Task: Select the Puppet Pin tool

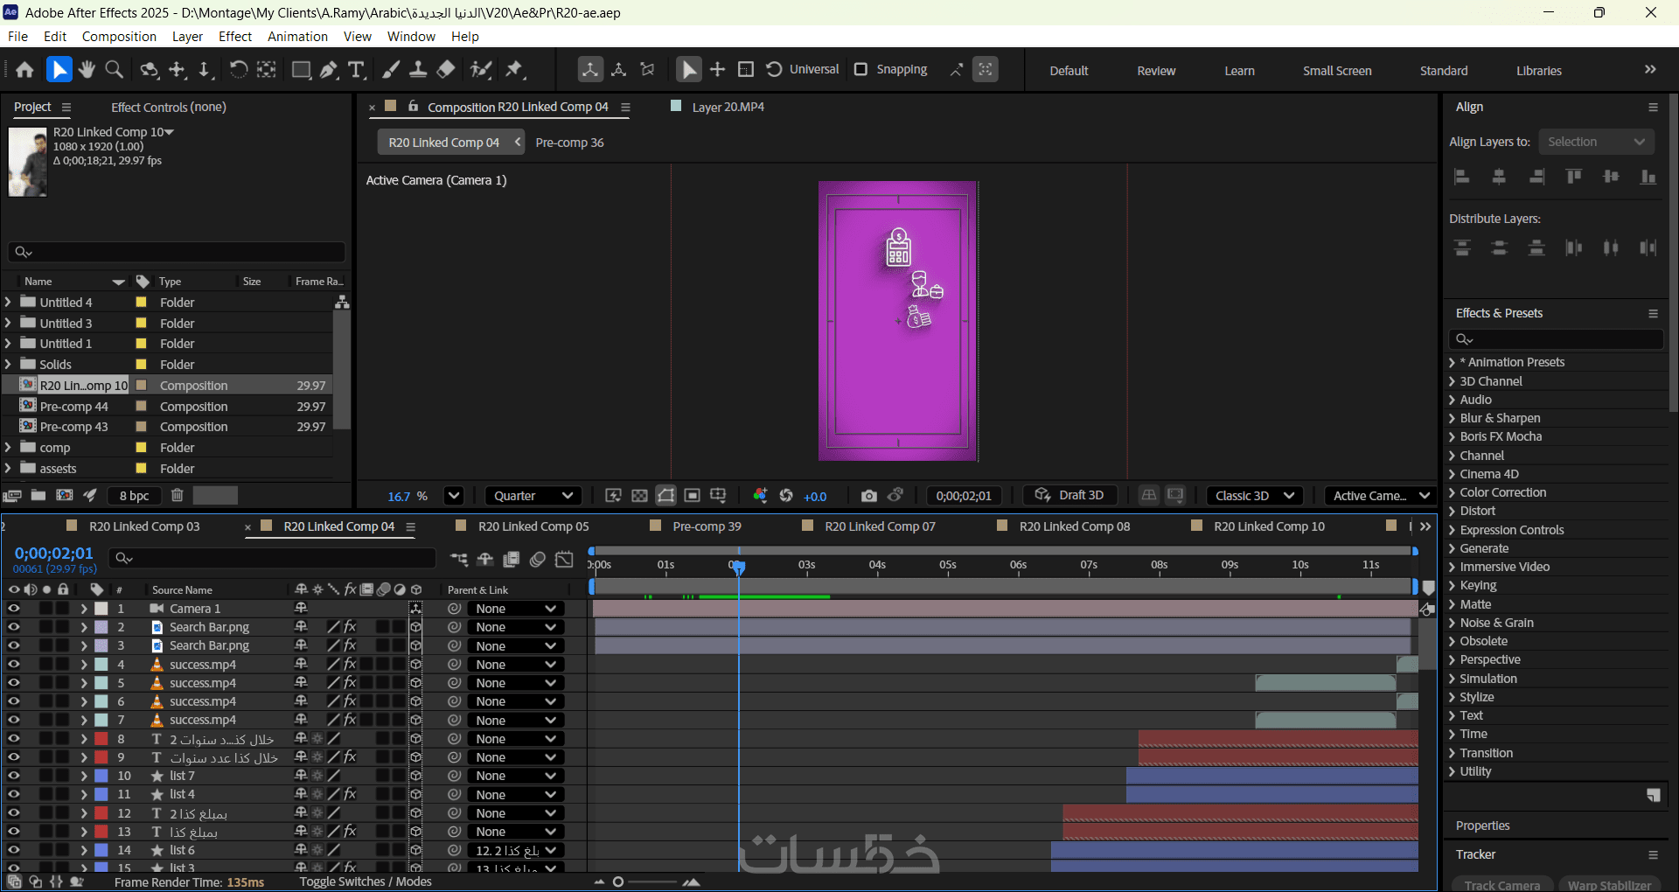Action: tap(514, 70)
